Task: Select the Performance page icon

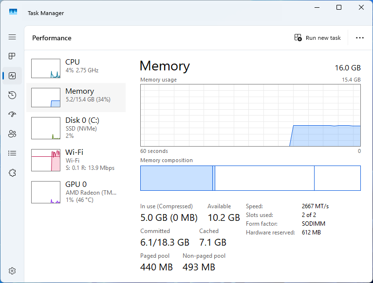Action: pyautogui.click(x=12, y=76)
